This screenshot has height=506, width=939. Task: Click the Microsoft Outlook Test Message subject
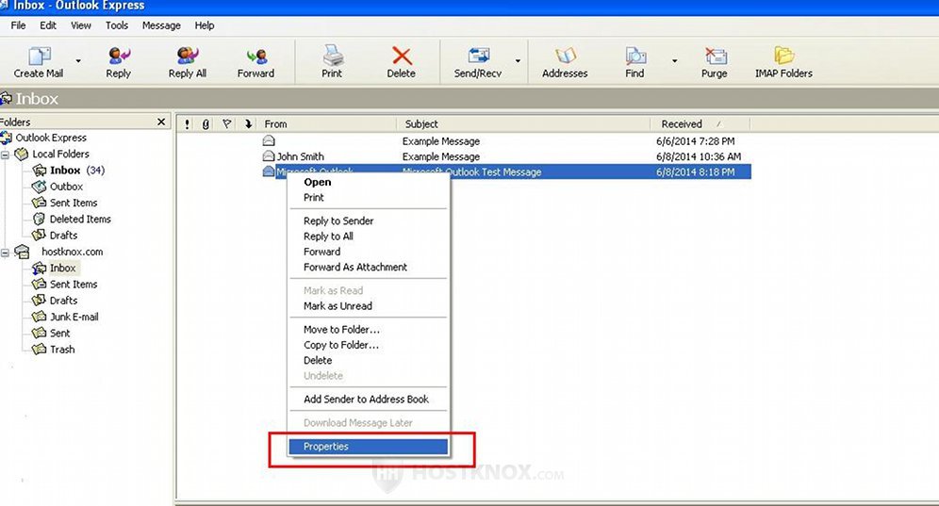coord(472,172)
